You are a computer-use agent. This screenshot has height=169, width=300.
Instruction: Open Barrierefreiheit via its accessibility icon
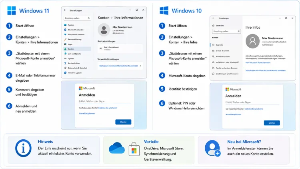(x=65, y=63)
